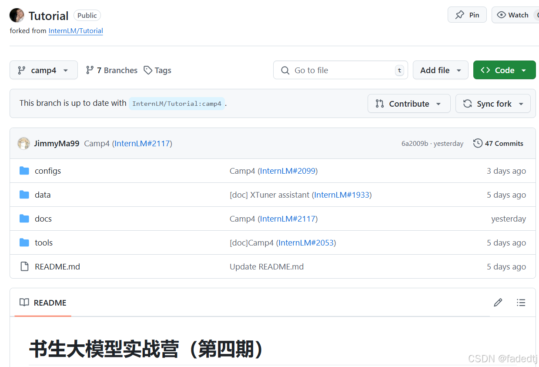Select the README tab

tap(43, 303)
